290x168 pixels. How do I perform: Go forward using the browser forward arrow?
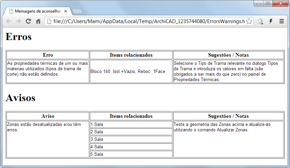[x=18, y=21]
